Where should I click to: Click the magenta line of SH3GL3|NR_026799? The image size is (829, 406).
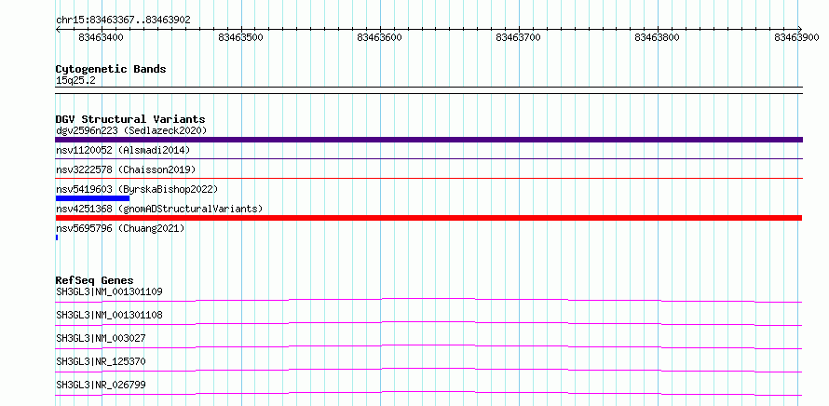click(428, 393)
